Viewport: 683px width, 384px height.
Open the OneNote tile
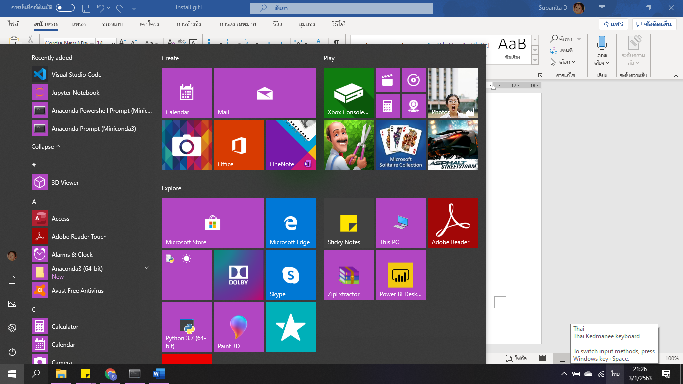click(291, 145)
